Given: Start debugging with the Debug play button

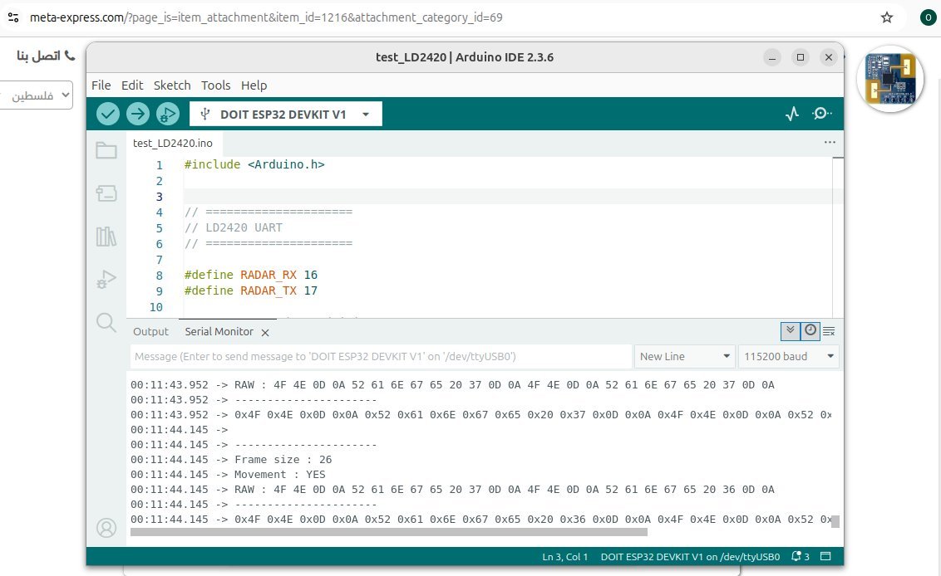Looking at the screenshot, I should 168,114.
